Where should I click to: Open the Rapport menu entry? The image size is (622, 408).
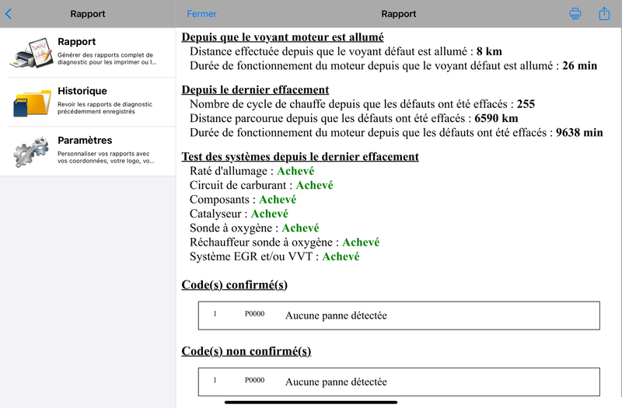click(88, 52)
